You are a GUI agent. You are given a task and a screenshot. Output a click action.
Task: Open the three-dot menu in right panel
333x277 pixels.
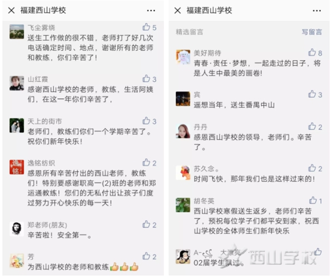(x=317, y=11)
